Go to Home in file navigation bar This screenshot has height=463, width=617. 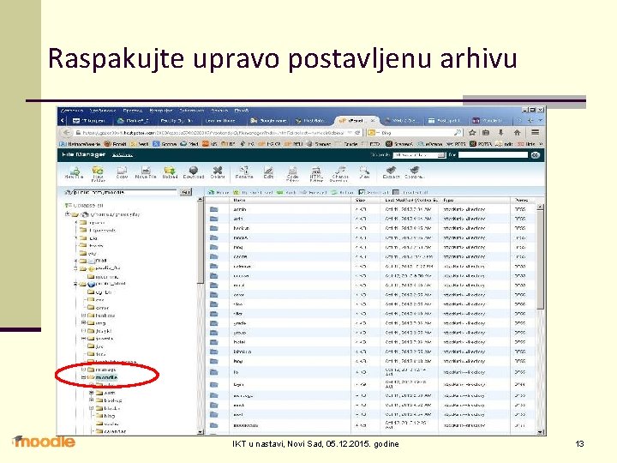pyautogui.click(x=219, y=193)
